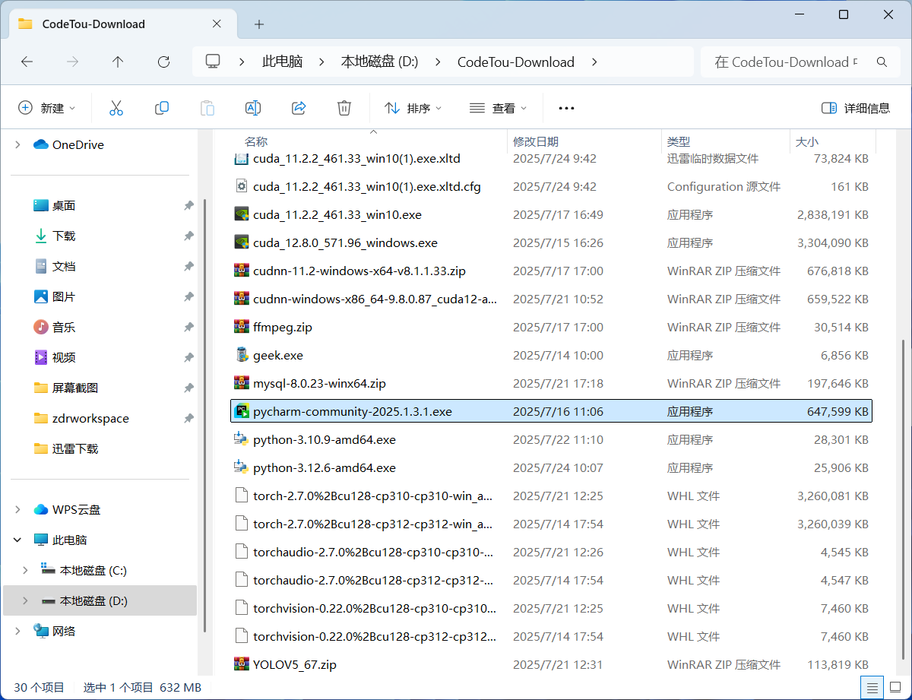The width and height of the screenshot is (912, 700).
Task: Click the pycharm-community-2025.1.3.1.exe icon
Action: (242, 411)
